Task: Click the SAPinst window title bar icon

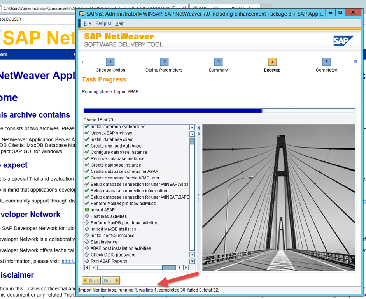Action: pos(82,13)
